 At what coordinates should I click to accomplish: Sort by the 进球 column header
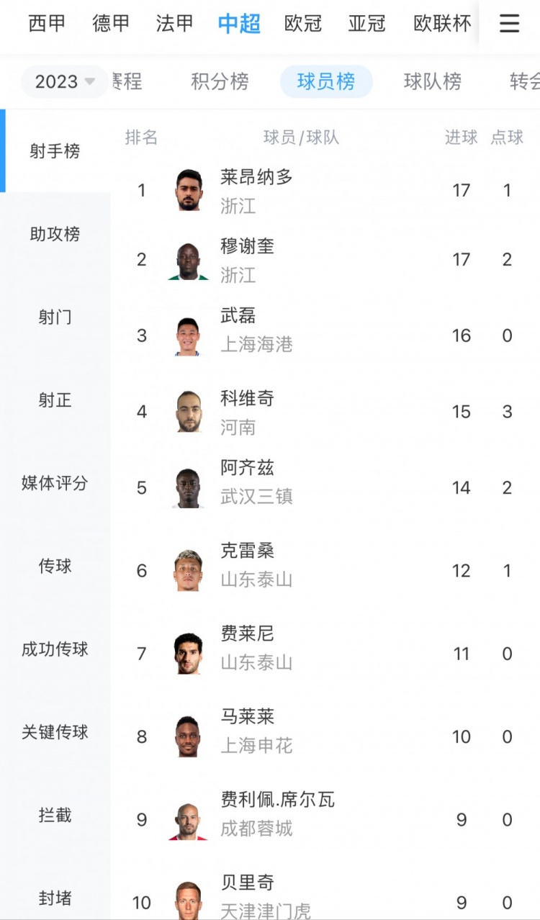pyautogui.click(x=461, y=137)
